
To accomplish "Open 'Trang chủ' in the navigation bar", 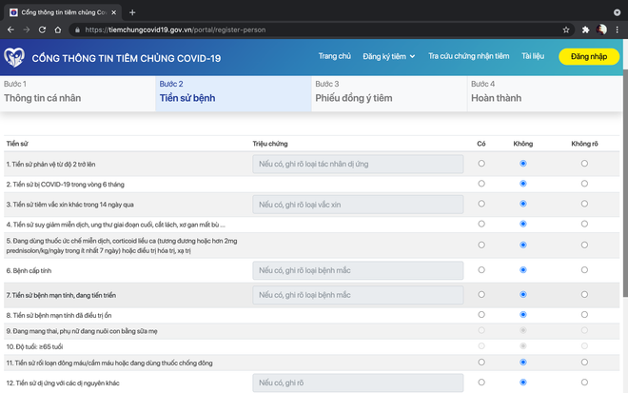I will pyautogui.click(x=334, y=57).
